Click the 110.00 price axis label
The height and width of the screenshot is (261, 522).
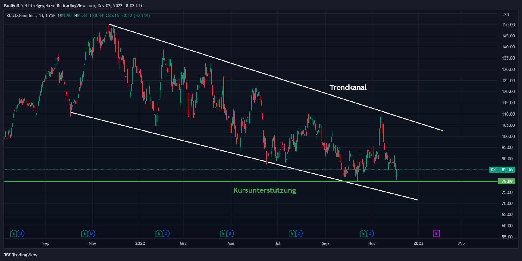point(508,114)
